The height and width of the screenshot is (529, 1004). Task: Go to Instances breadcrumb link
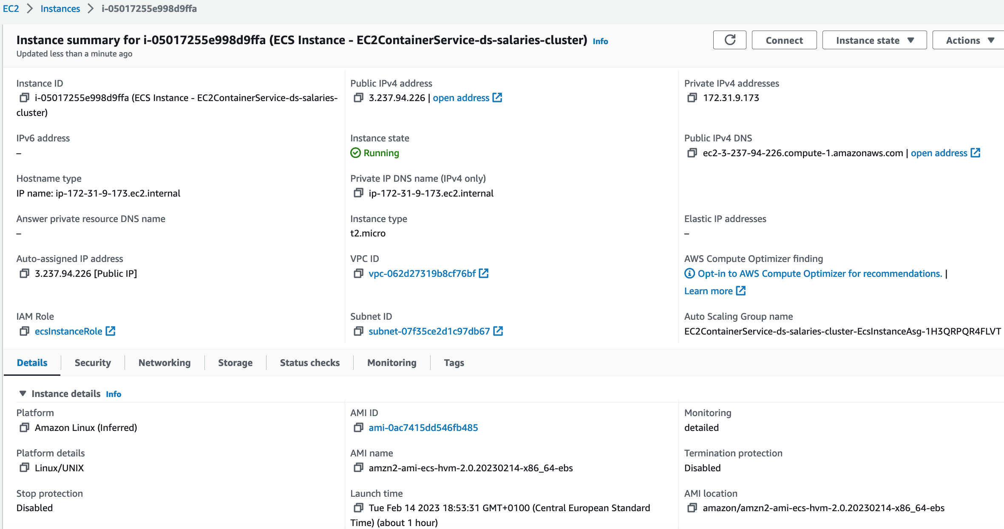(60, 8)
